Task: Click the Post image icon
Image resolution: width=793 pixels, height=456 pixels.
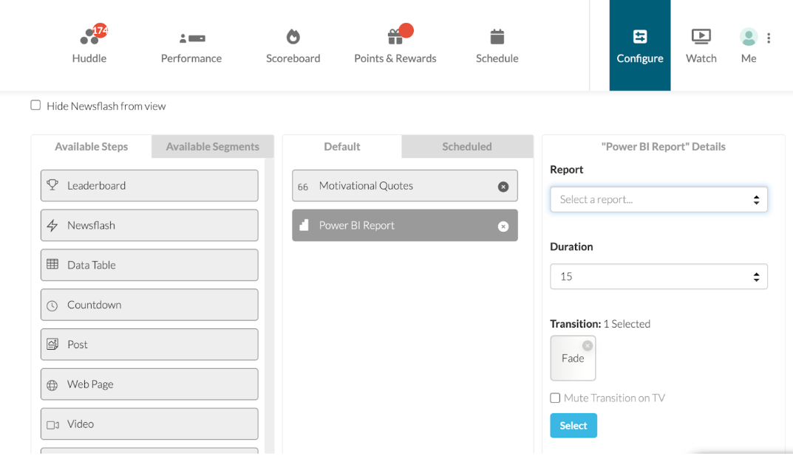Action: [x=52, y=344]
